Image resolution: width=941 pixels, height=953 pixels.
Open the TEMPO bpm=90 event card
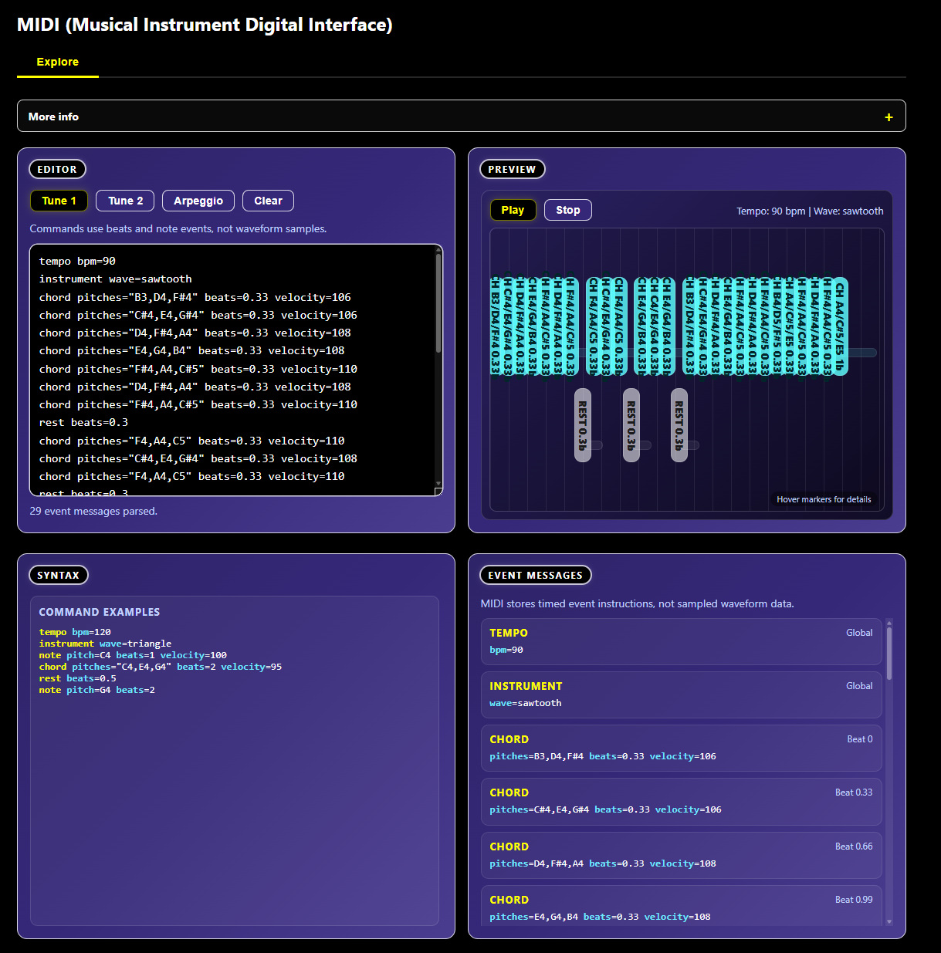coord(681,641)
